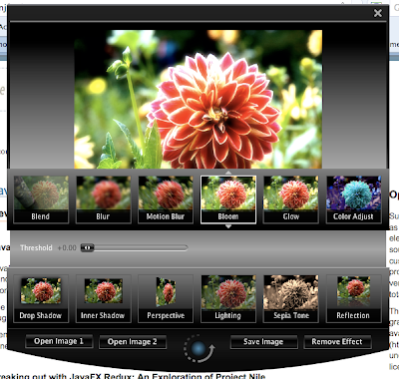Close the effects window with X

(378, 13)
